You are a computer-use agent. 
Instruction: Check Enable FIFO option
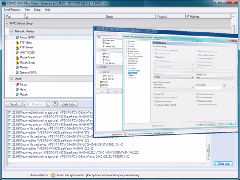coord(154,94)
